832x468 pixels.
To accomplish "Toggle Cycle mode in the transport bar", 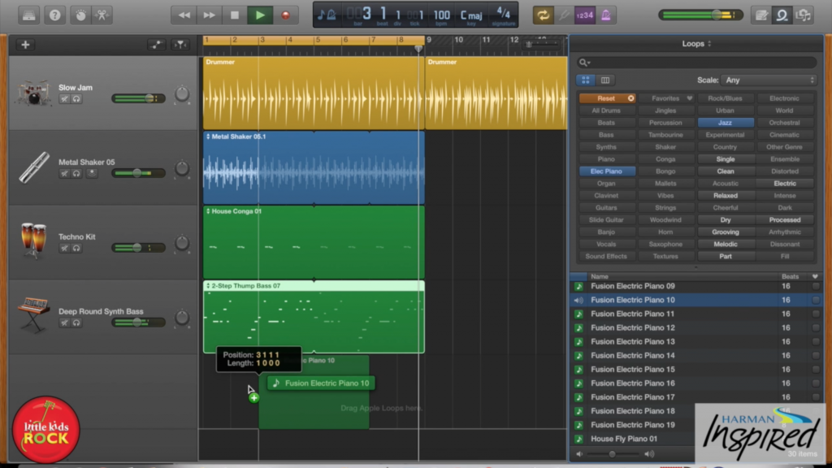I will pos(542,14).
